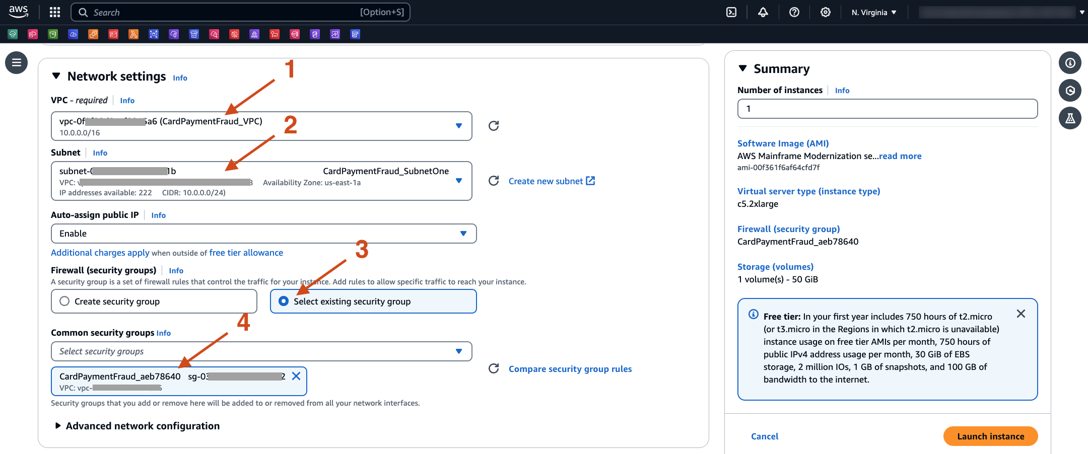Viewport: 1088px width, 454px height.
Task: Open the hexagon icon on right edge
Action: tap(1070, 90)
